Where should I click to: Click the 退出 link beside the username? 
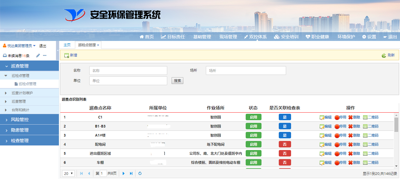(x=43, y=46)
